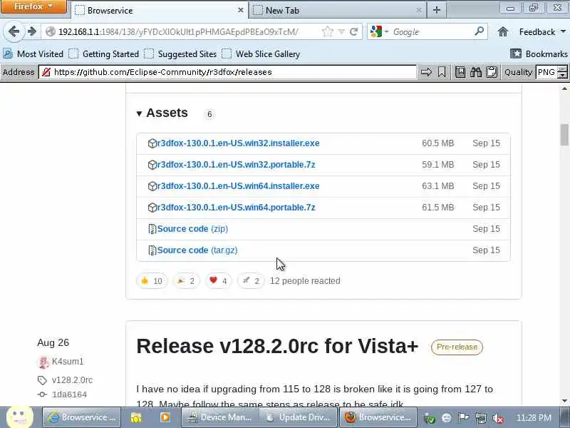Open Web Slice Gallery bookmark
Image resolution: width=570 pixels, height=428 pixels.
(x=261, y=54)
